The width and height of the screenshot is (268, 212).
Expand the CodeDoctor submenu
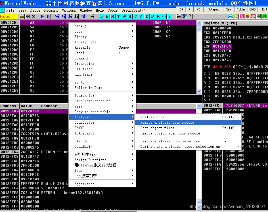[102, 122]
